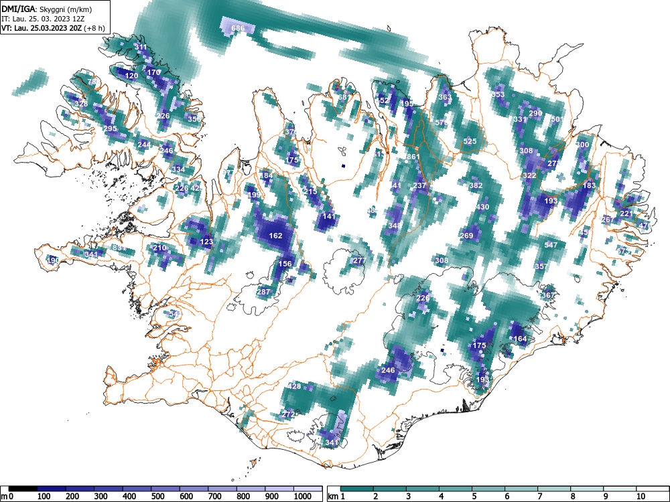
Task: Click the map value 501
Action: point(557,119)
